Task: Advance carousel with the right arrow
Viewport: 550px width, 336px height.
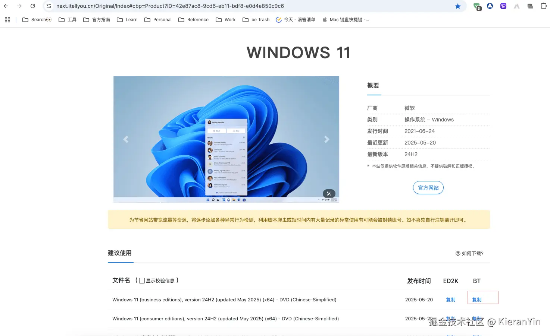Action: [x=326, y=139]
